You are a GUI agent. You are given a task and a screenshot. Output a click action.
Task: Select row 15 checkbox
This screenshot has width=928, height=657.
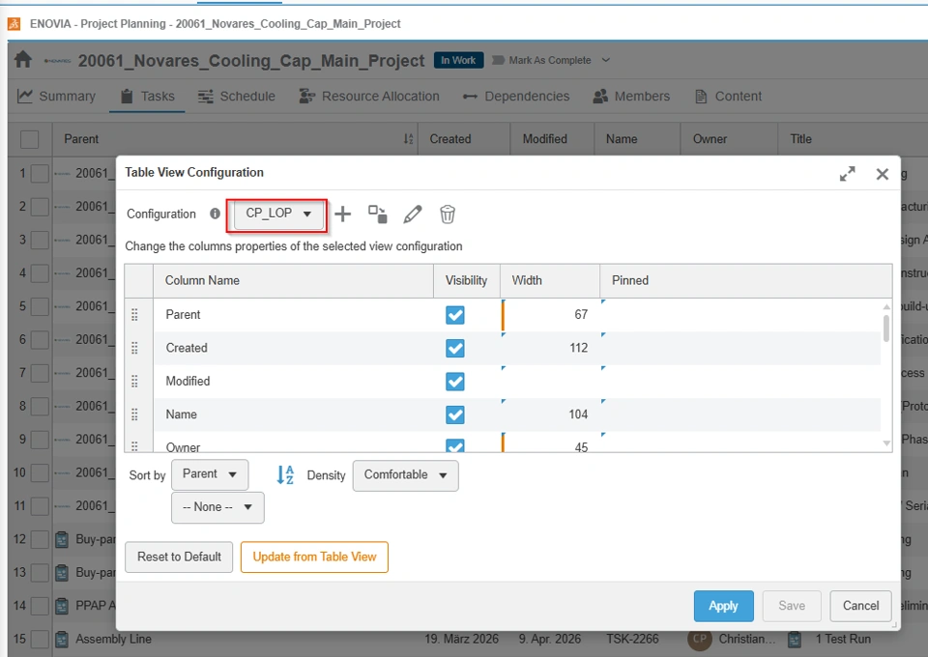point(40,639)
